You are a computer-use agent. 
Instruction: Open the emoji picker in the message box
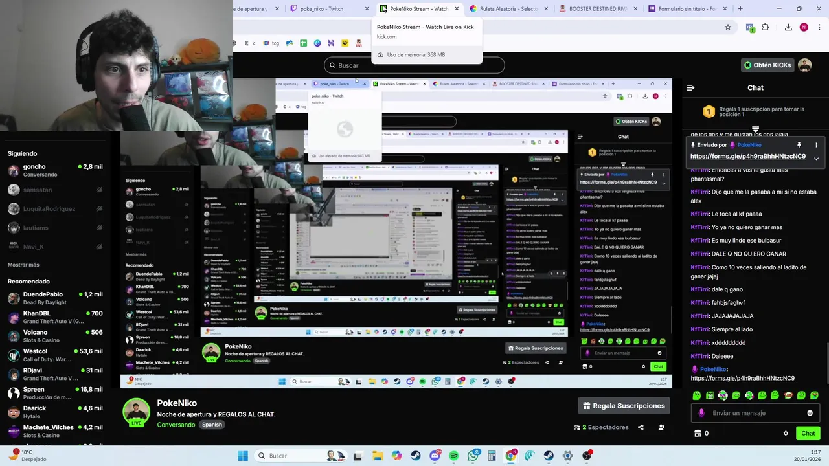(x=810, y=413)
